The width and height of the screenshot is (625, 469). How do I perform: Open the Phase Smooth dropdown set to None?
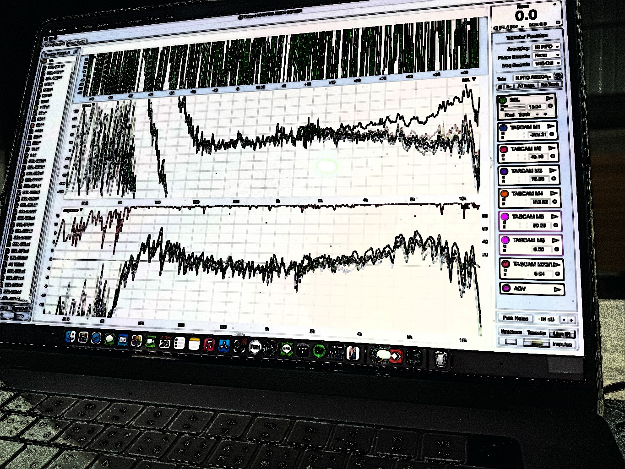(547, 55)
